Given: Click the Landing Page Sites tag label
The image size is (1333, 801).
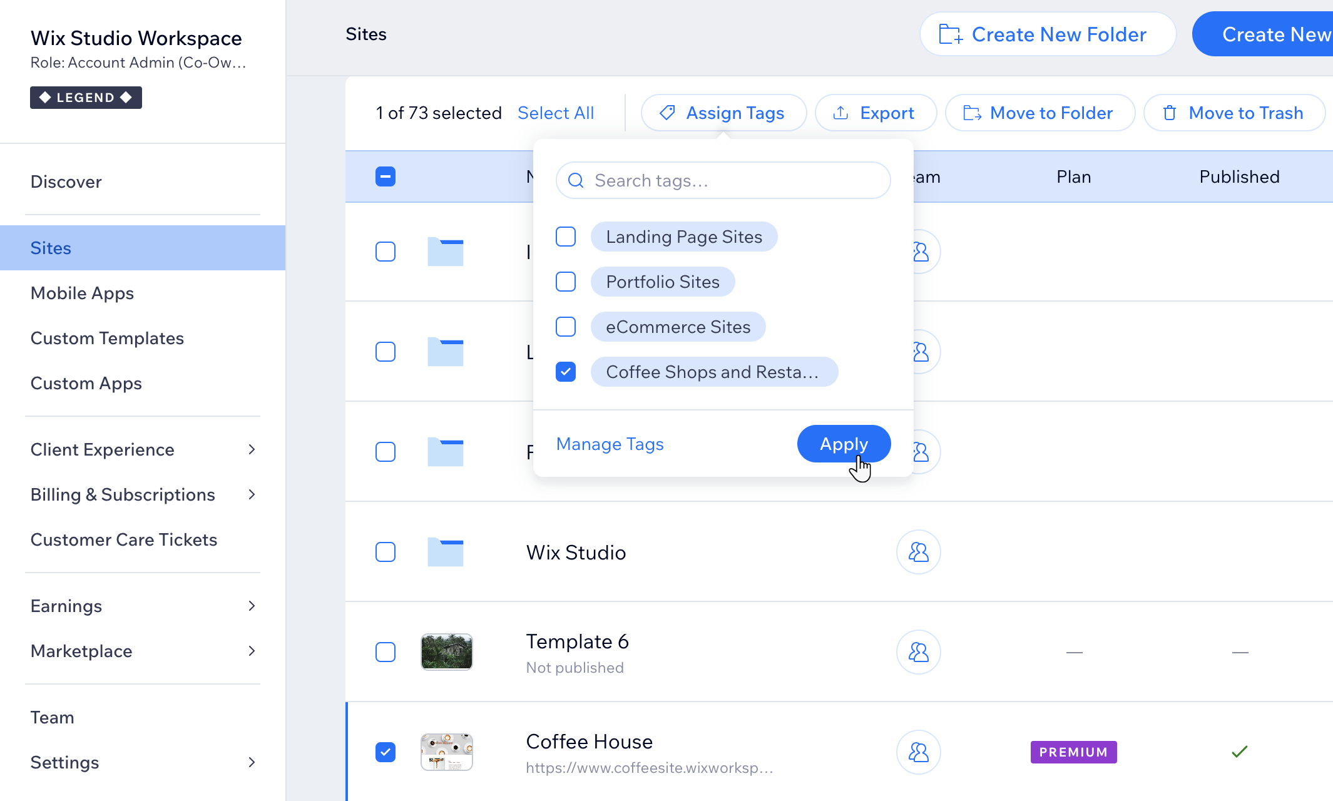Looking at the screenshot, I should tap(684, 237).
